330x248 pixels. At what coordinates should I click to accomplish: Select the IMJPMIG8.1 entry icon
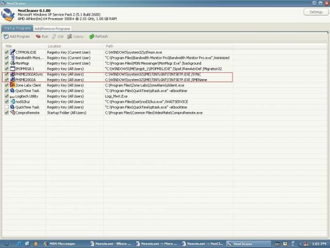click(12, 69)
